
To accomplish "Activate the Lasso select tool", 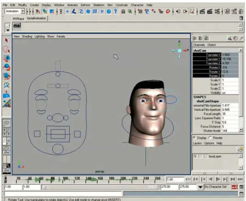I will (6, 49).
